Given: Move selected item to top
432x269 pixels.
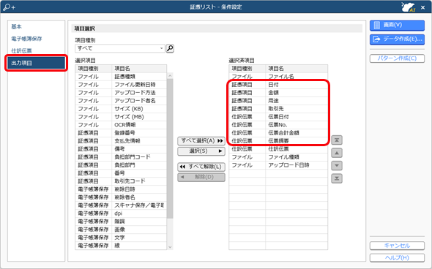Looking at the screenshot, I should (x=337, y=140).
